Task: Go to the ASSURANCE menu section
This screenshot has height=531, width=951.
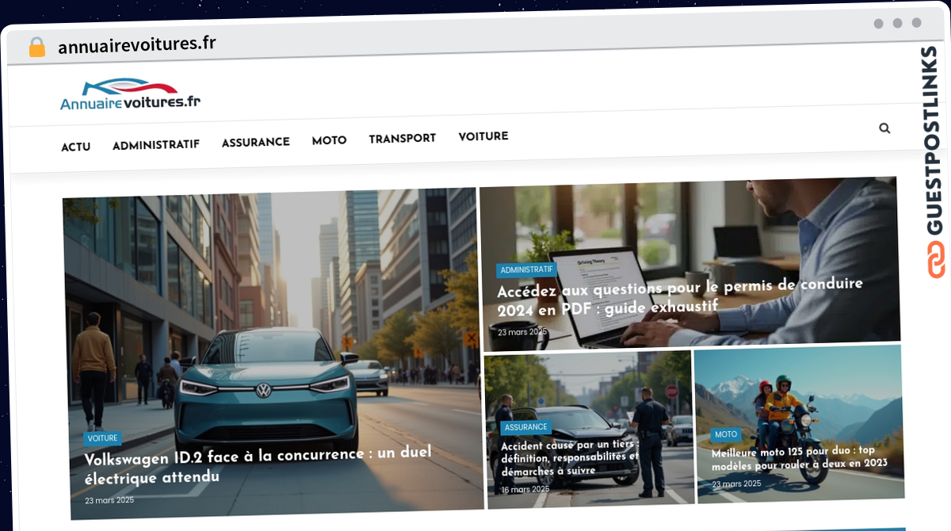Action: pos(256,142)
